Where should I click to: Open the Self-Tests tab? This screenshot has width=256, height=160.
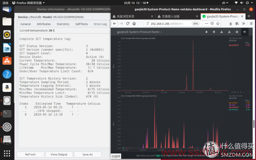(81, 24)
